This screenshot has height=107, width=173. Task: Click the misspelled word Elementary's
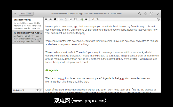(x=95, y=30)
